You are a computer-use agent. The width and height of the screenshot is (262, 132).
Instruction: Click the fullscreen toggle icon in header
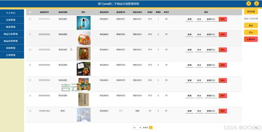[249, 3]
